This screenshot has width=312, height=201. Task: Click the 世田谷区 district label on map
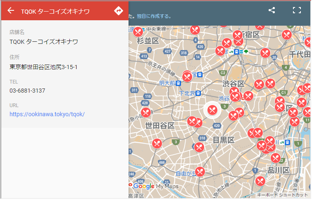pyautogui.click(x=160, y=125)
